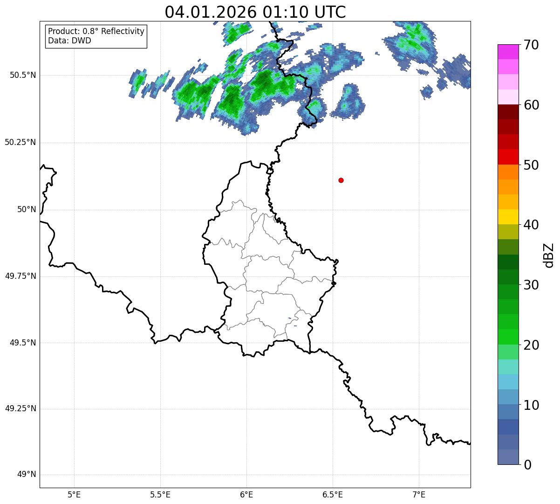Click the 50.5°N latitude label
Screen dimensions: 560x504
point(23,75)
